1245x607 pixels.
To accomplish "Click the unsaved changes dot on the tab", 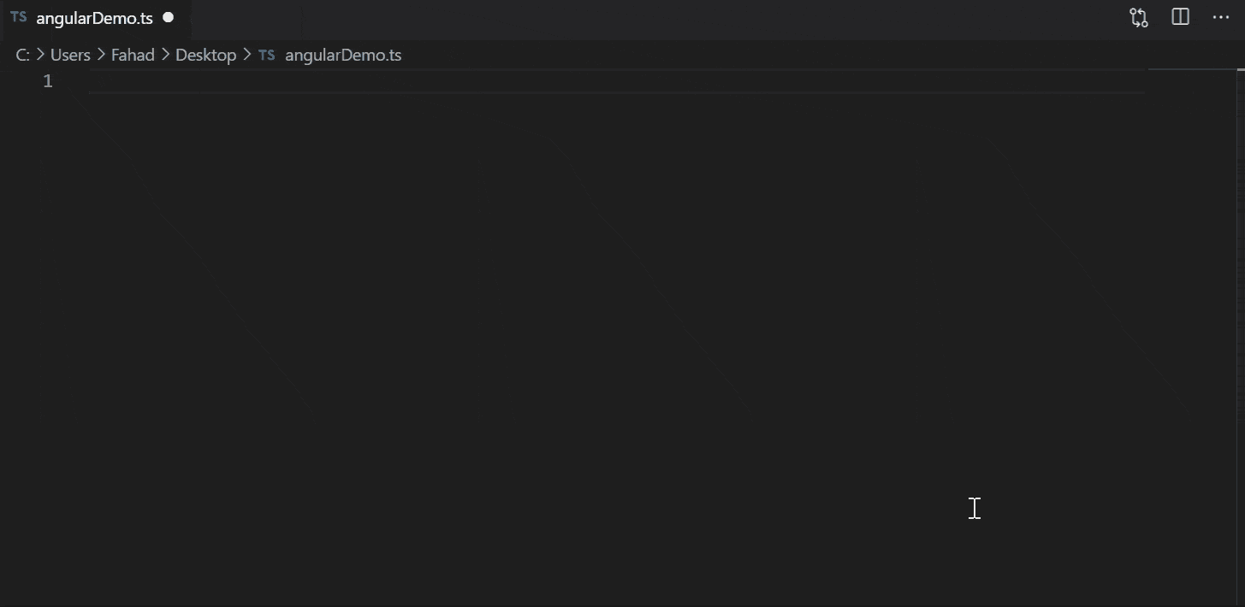I will point(168,16).
